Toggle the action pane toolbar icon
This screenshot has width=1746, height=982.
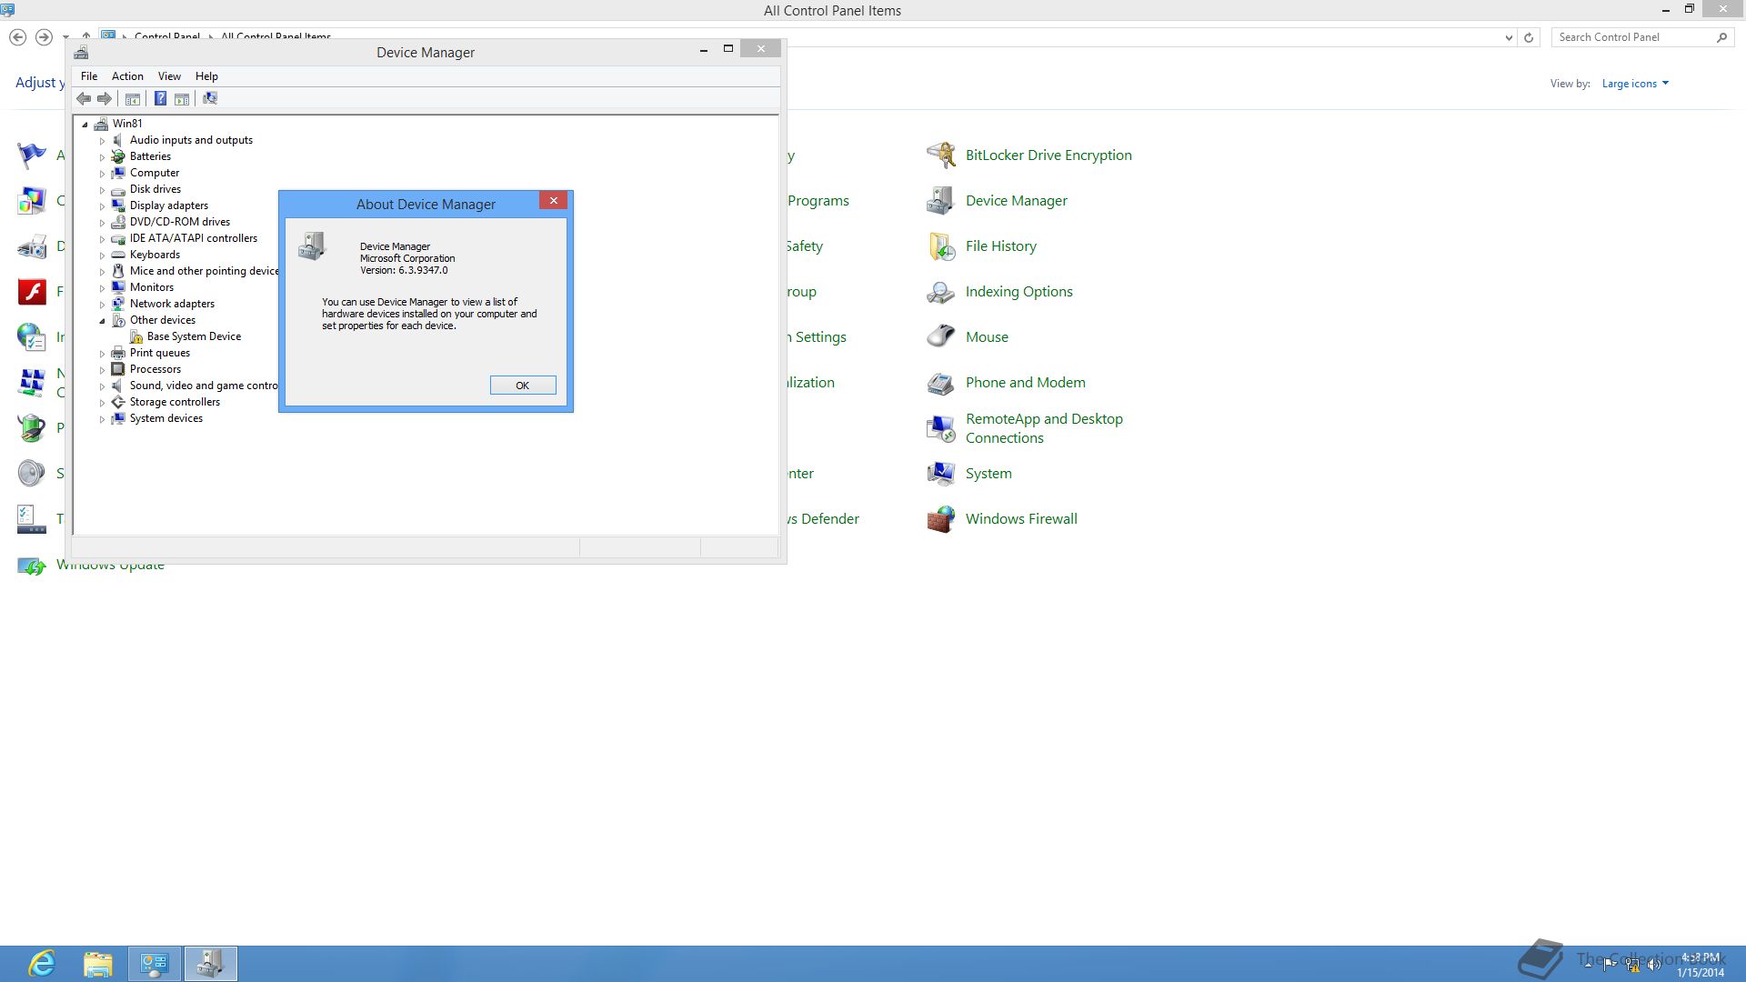[182, 98]
